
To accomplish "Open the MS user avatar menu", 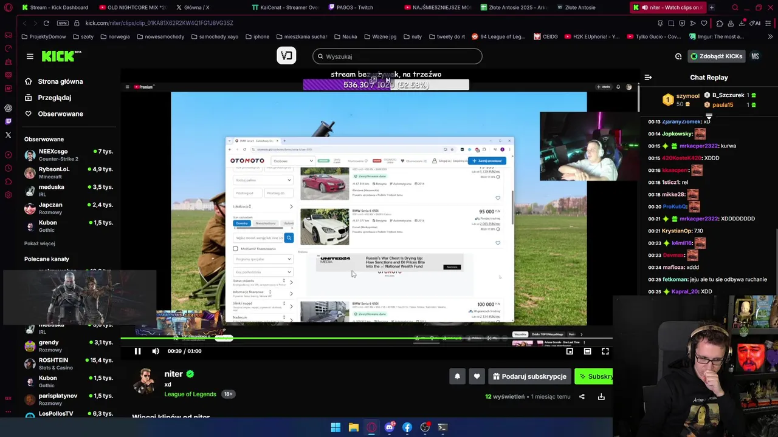I will coord(755,56).
